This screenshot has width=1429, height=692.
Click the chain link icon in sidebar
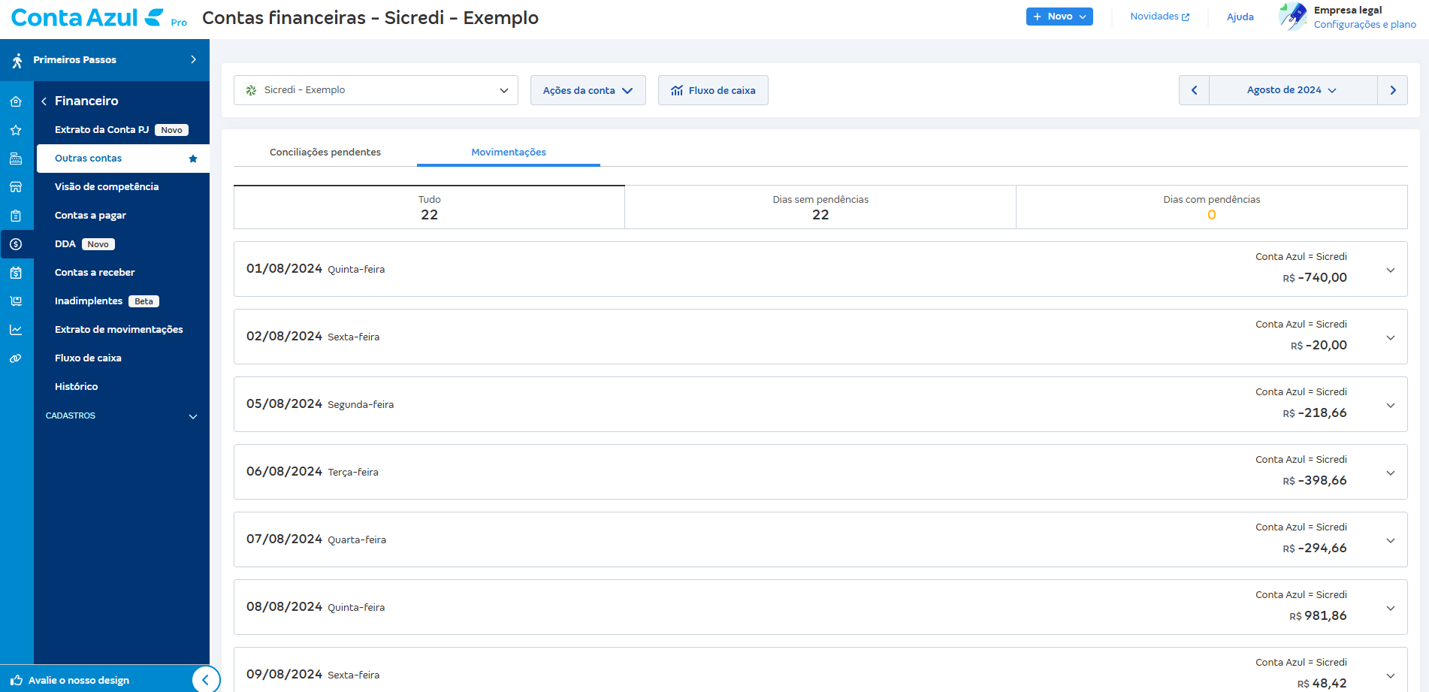click(x=16, y=358)
